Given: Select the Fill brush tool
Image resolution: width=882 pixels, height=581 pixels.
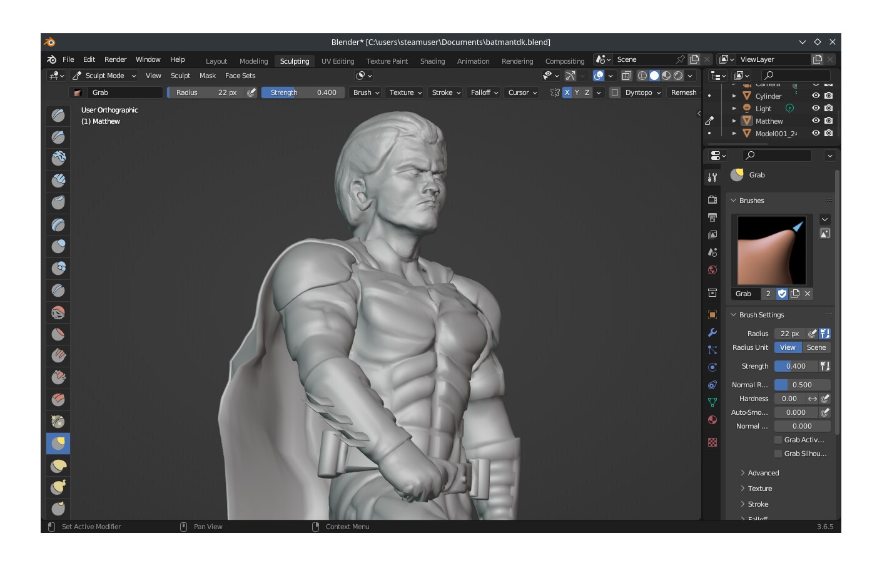Looking at the screenshot, I should (58, 355).
